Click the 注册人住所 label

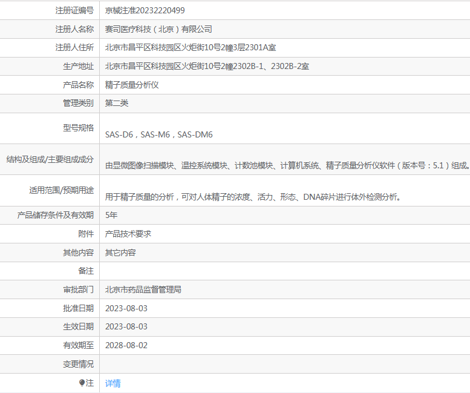(74, 47)
